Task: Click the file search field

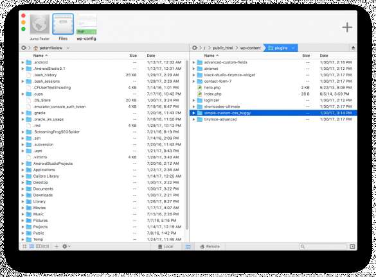Action: pyautogui.click(x=323, y=246)
